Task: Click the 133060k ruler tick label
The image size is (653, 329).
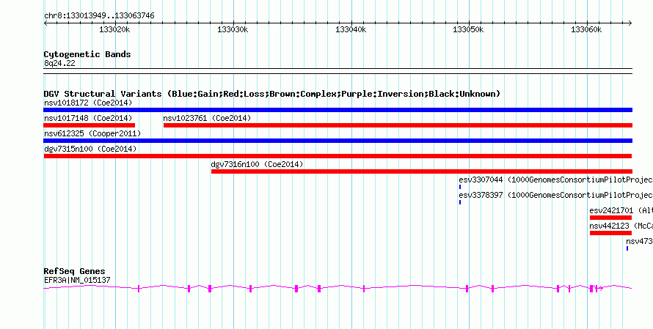Action: [x=587, y=29]
